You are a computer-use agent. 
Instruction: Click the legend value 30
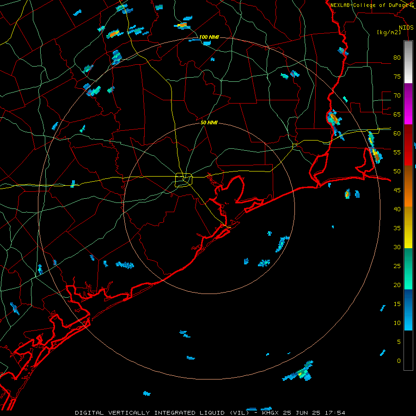tap(397, 247)
